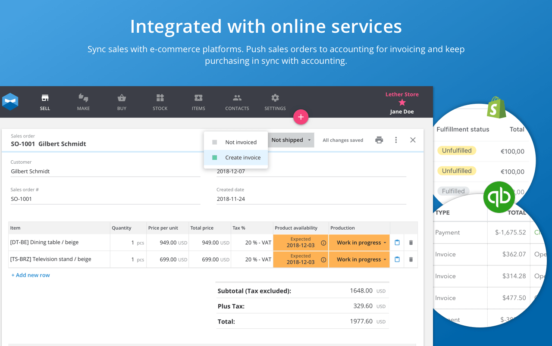Click the All changes saved status text
Image resolution: width=552 pixels, height=346 pixels.
click(343, 140)
